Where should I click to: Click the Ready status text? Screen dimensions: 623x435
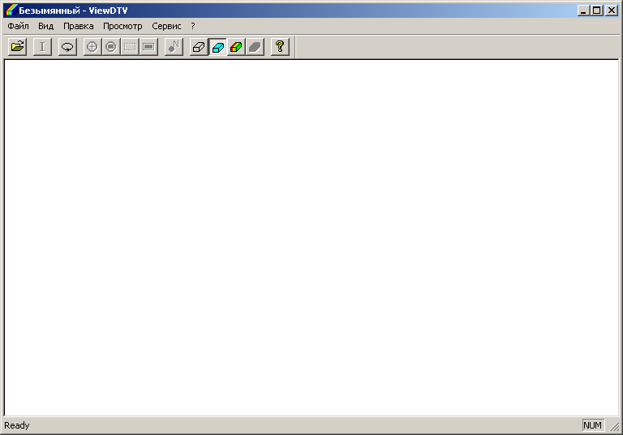point(17,425)
